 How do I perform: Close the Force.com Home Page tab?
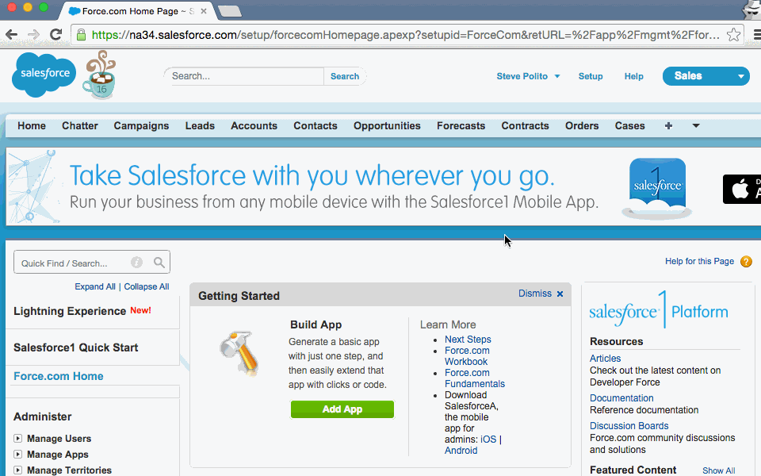pos(204,10)
